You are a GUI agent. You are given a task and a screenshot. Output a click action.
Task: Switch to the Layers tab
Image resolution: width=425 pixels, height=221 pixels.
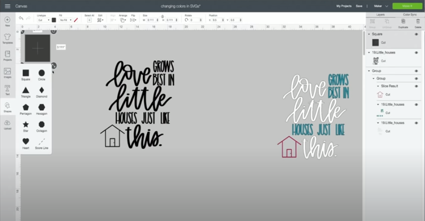(380, 14)
